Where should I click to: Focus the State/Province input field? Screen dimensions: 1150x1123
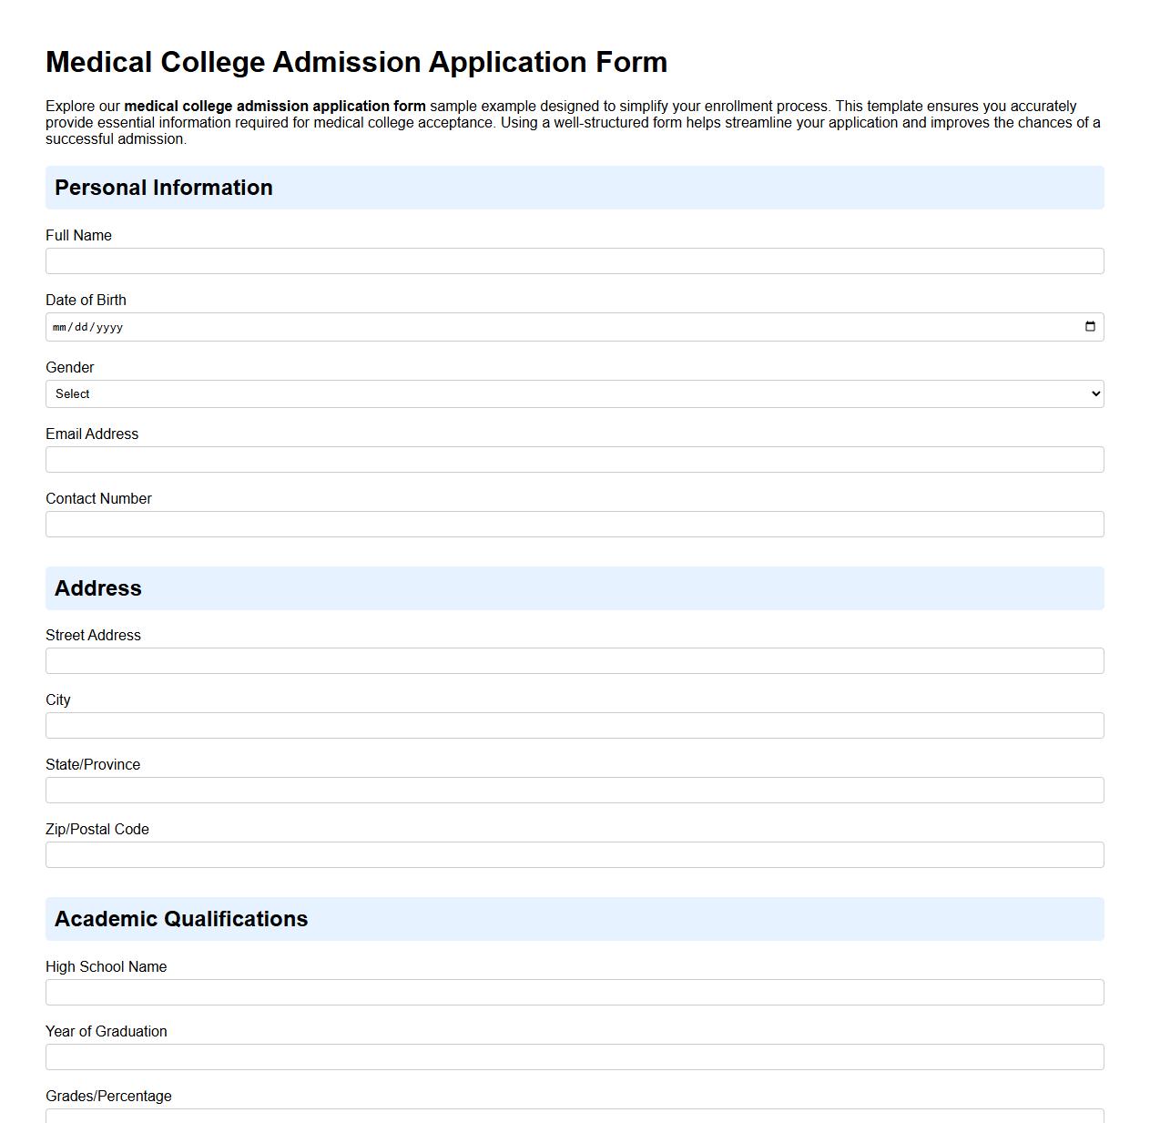(574, 790)
